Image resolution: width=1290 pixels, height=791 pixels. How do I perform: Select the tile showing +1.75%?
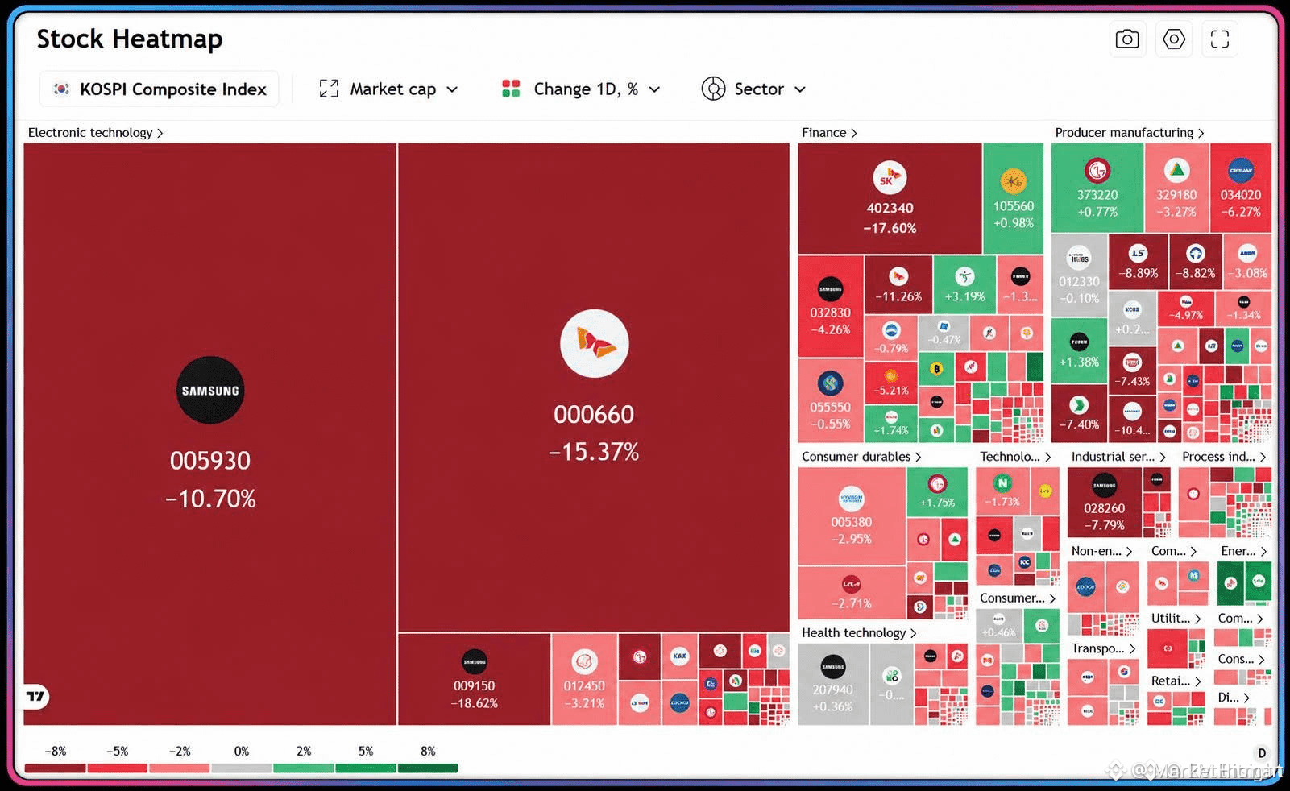tap(937, 491)
